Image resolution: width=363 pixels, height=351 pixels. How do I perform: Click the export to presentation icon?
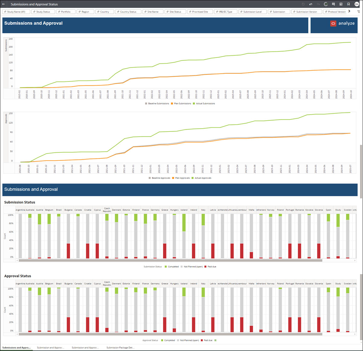click(x=341, y=4)
